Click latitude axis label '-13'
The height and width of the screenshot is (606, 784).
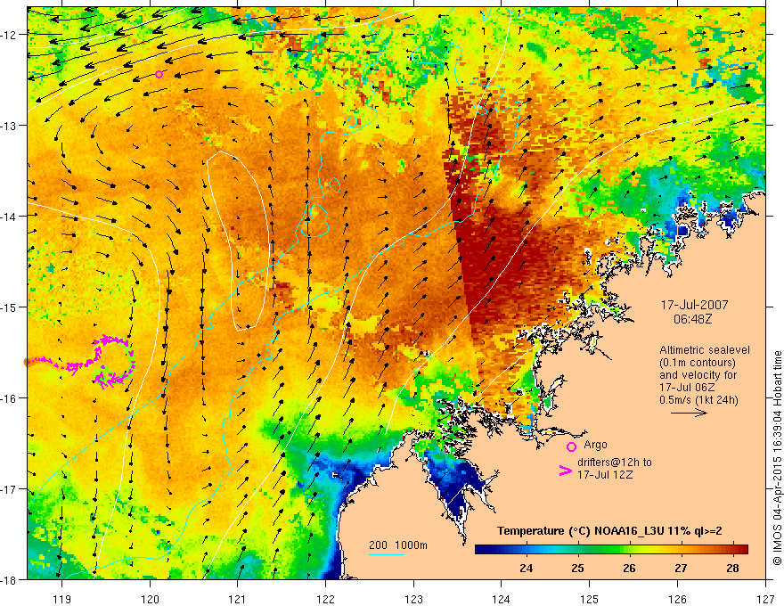pyautogui.click(x=9, y=126)
